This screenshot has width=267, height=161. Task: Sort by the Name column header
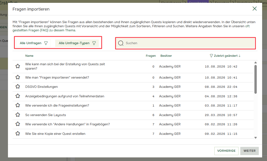pos(29,56)
